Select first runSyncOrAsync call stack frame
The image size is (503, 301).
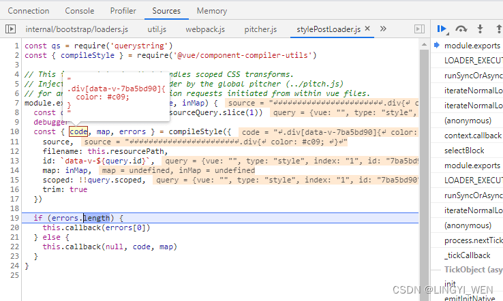[x=473, y=76]
